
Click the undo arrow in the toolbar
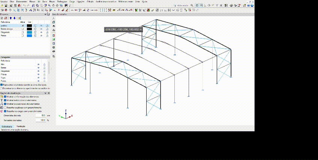pos(24,6)
